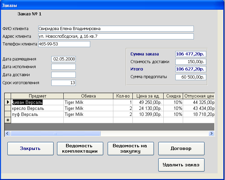Select the new record row marker with asterisk

tap(8, 120)
